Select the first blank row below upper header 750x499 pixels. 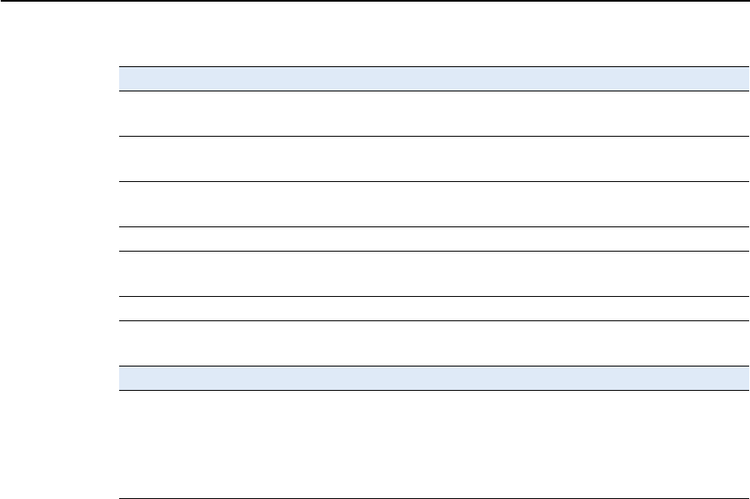click(433, 114)
